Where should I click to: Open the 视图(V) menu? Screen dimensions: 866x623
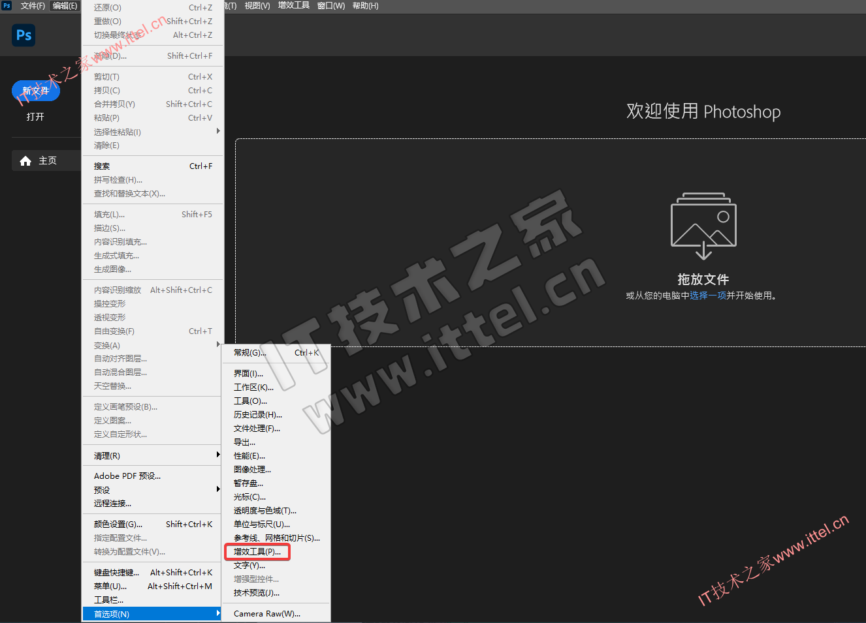(257, 6)
